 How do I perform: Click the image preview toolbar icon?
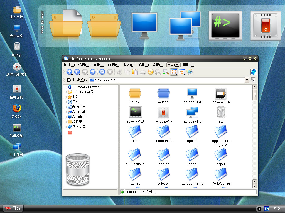189,72
